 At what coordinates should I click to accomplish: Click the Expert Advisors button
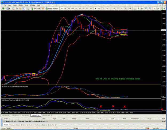tap(52, 8)
